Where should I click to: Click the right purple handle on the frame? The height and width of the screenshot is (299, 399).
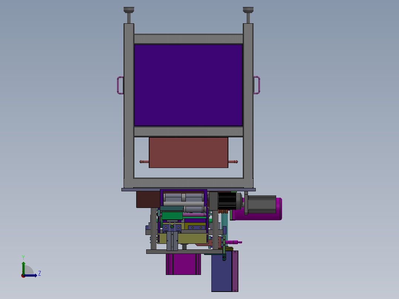pyautogui.click(x=257, y=85)
